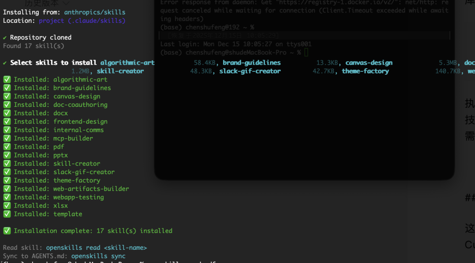The height and width of the screenshot is (263, 475).
Task: Click green check icon beside Installed: docx
Action: [7, 113]
